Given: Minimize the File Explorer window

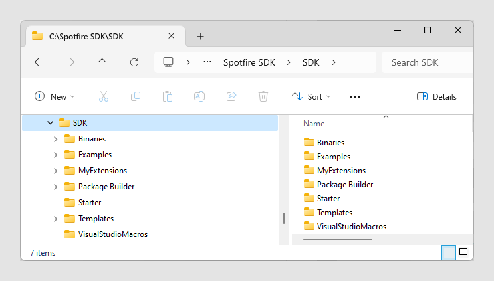Looking at the screenshot, I should coord(398,30).
